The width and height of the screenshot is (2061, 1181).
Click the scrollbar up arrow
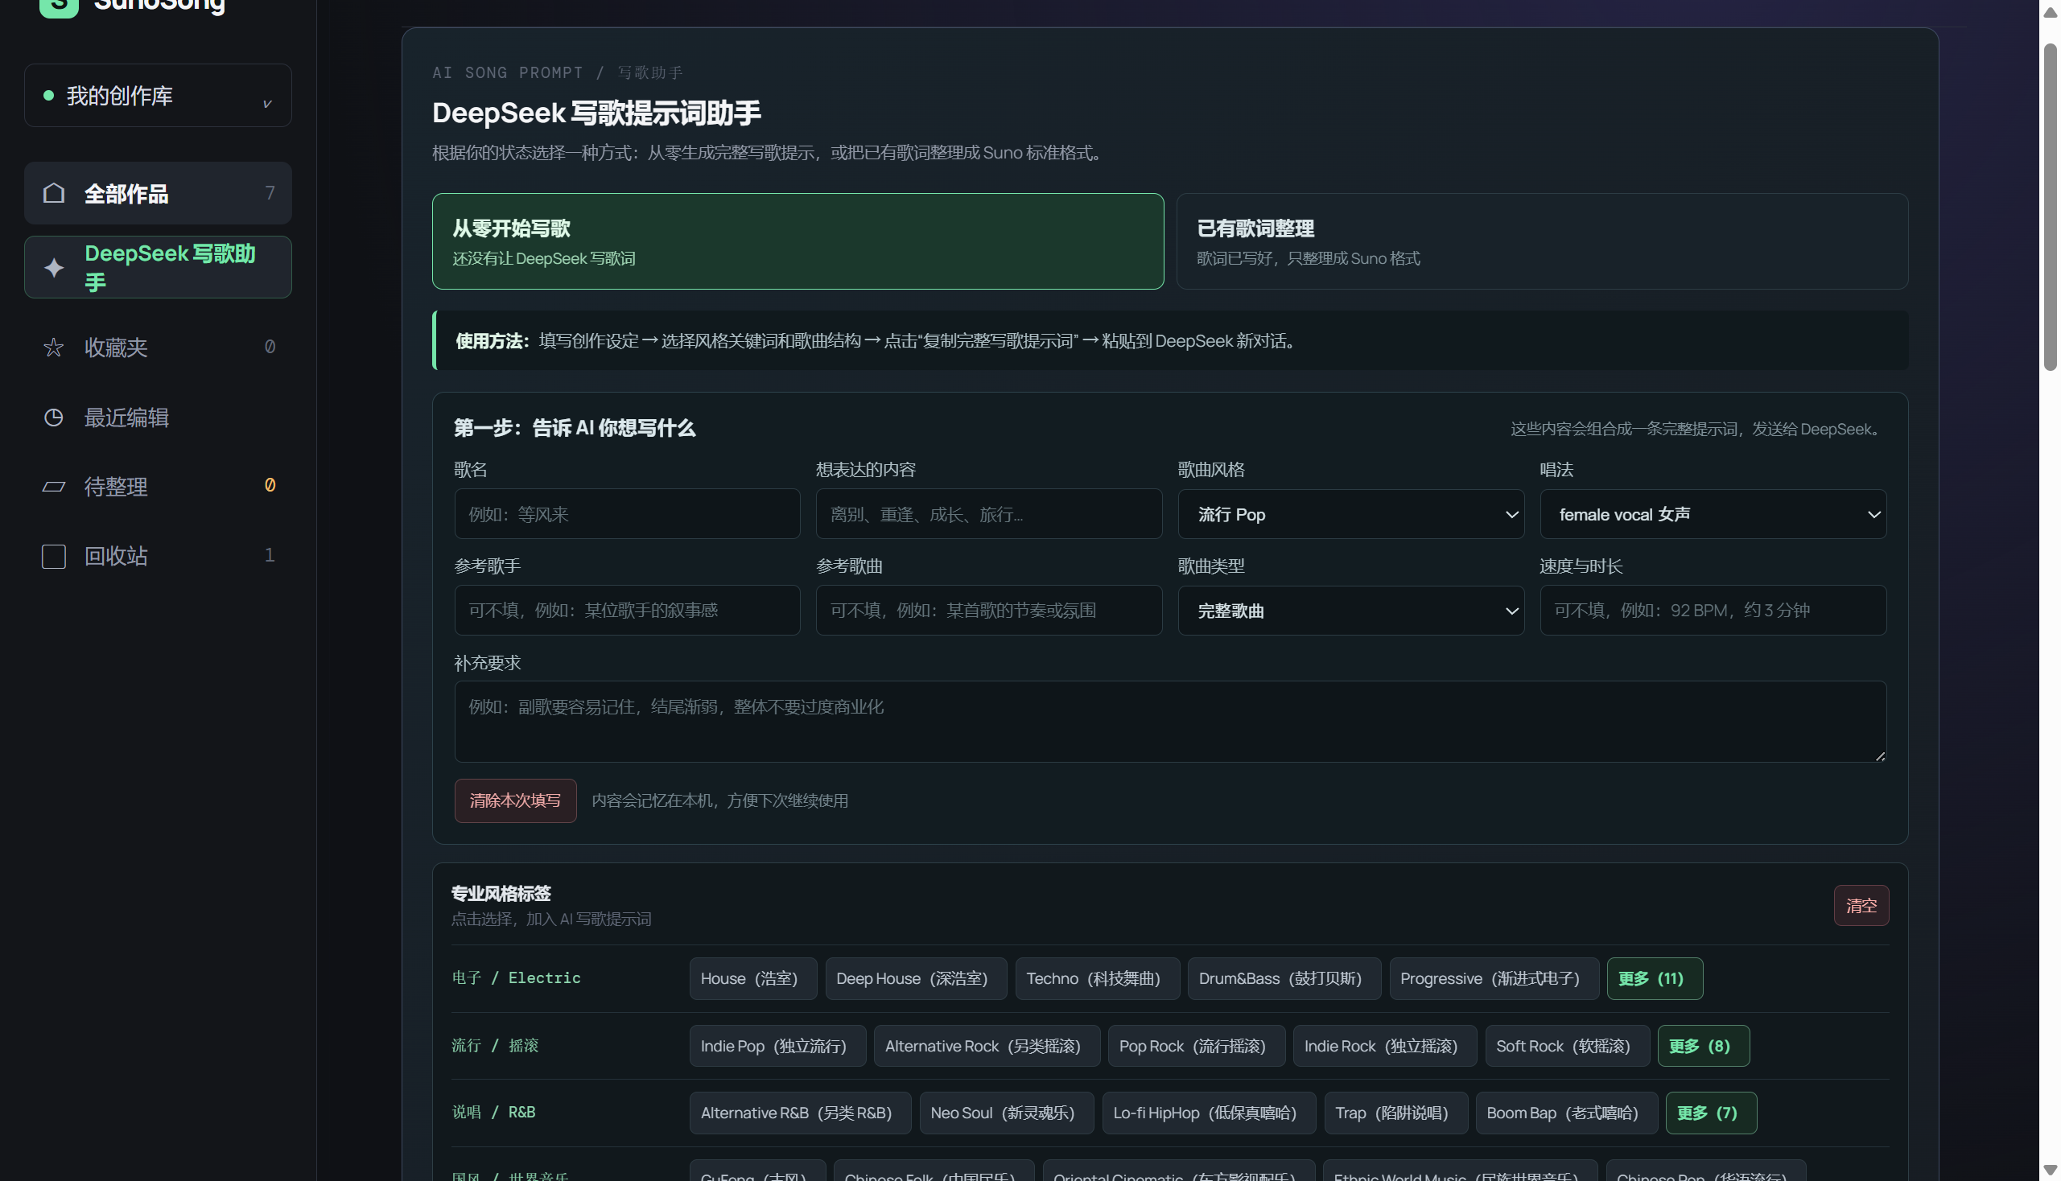[2052, 12]
